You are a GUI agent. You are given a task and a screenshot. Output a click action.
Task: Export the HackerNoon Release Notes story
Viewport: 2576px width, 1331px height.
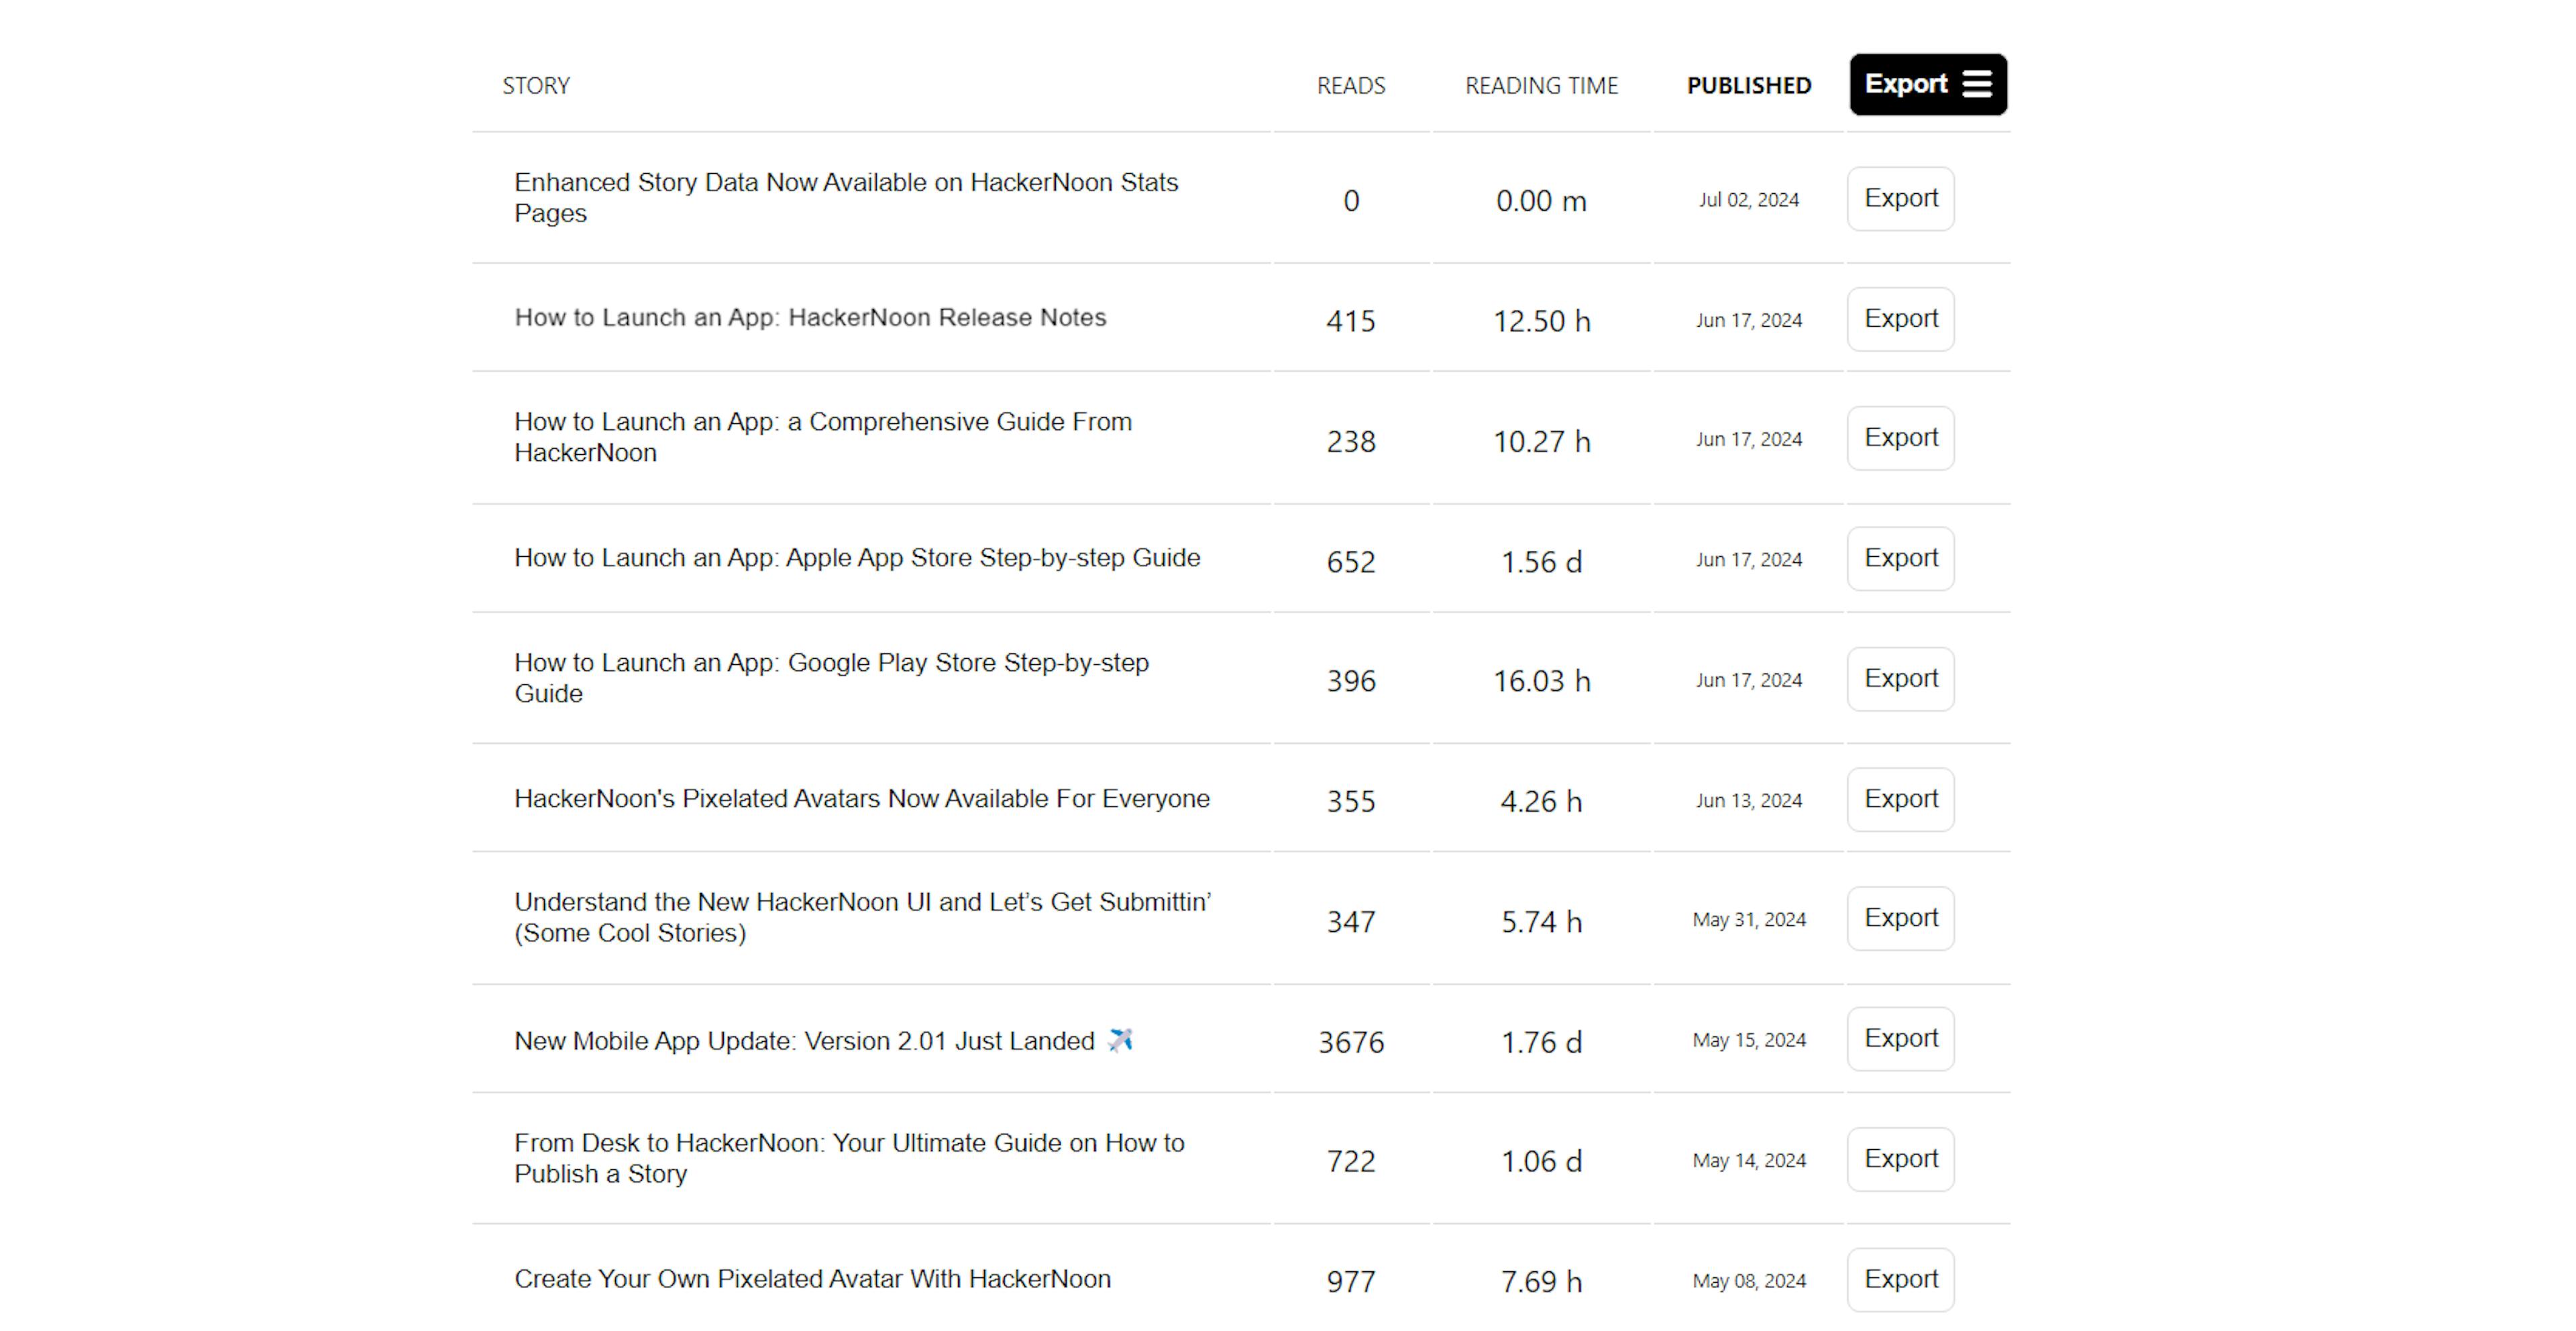(1900, 319)
